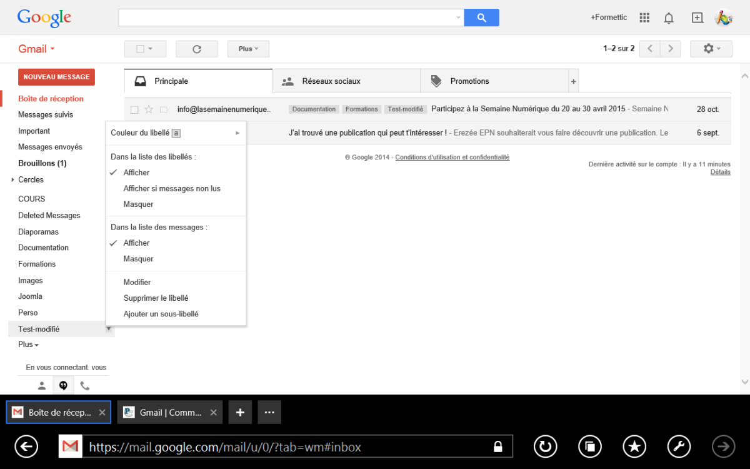Open the search options dropdown arrow

pos(459,18)
